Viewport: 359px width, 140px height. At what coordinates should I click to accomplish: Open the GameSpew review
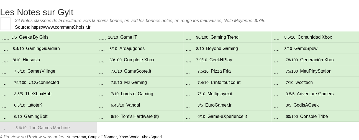[306, 48]
